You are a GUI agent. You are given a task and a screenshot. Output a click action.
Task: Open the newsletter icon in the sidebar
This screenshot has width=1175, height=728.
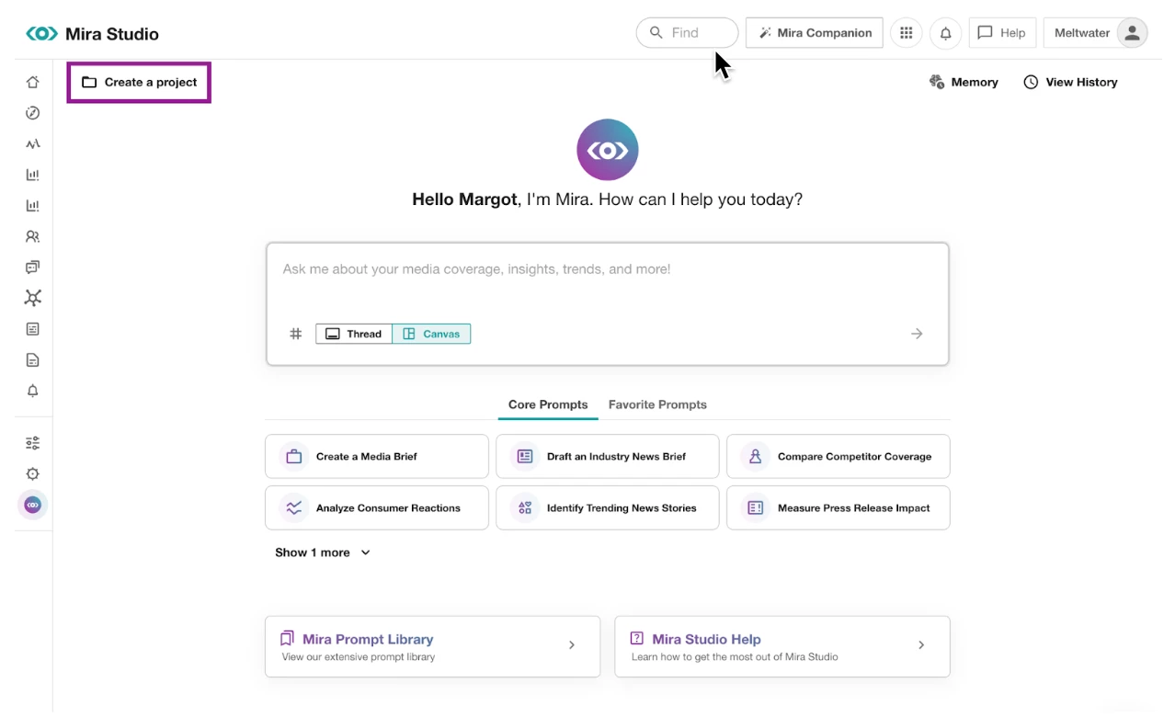coord(33,329)
